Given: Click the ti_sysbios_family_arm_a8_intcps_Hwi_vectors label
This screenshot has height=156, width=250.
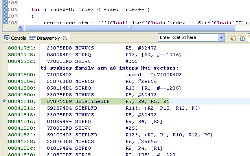Looking at the screenshot, I should click(109, 68).
